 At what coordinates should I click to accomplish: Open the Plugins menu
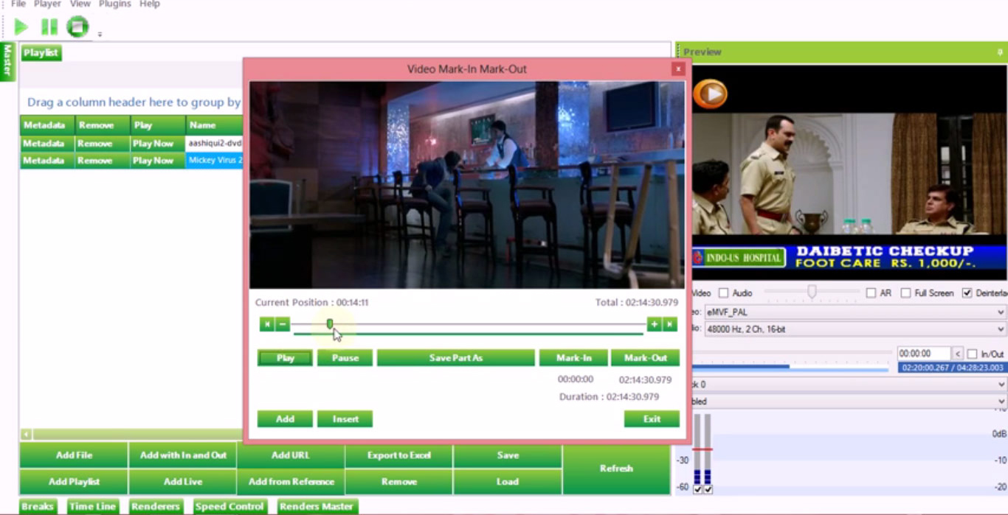[x=114, y=4]
